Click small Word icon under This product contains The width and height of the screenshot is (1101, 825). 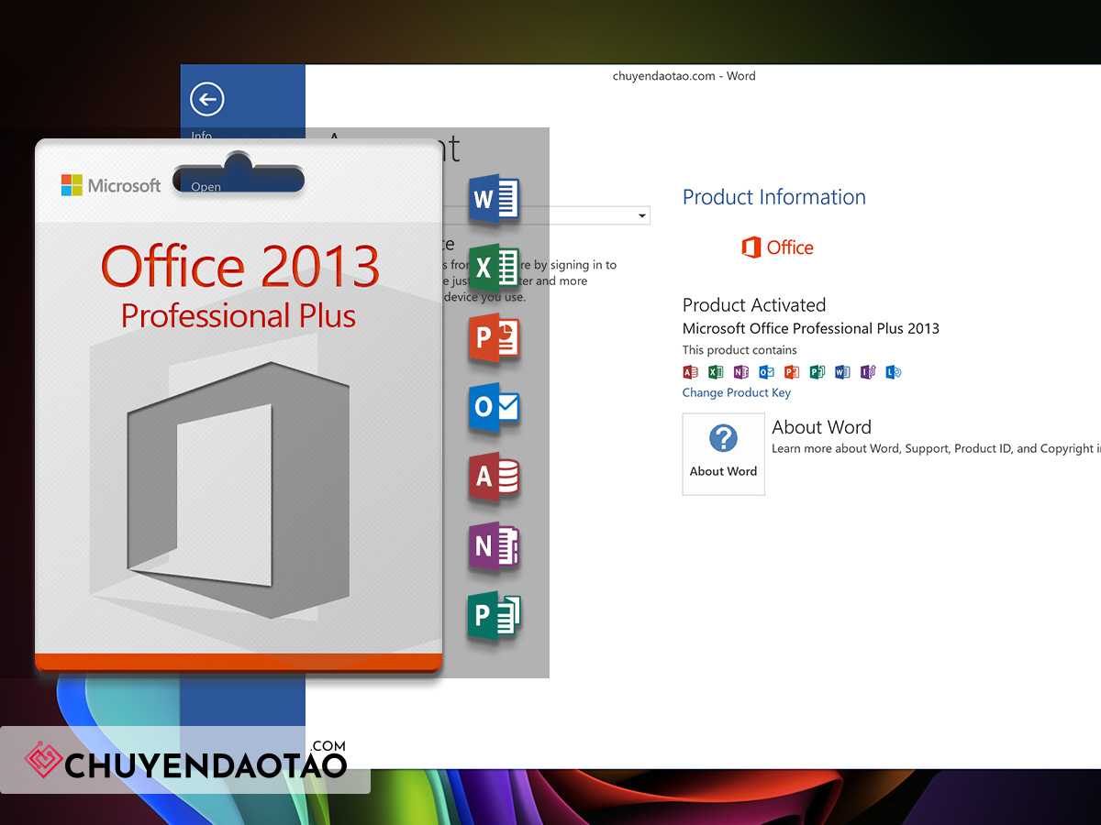(842, 372)
